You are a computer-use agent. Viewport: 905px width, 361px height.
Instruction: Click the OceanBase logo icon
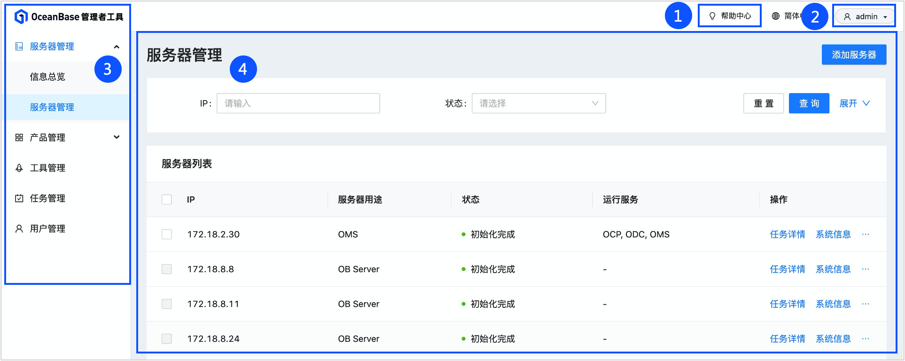(x=21, y=17)
